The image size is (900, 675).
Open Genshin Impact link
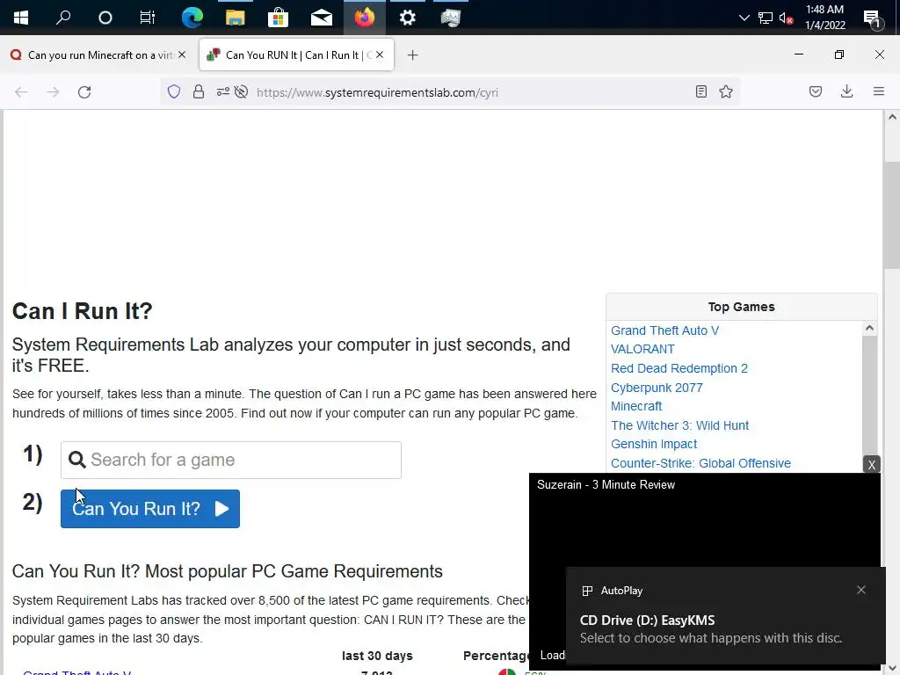tap(654, 444)
